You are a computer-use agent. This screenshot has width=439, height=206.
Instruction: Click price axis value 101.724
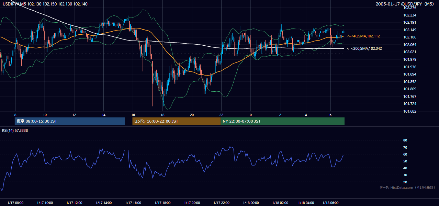click(410, 104)
